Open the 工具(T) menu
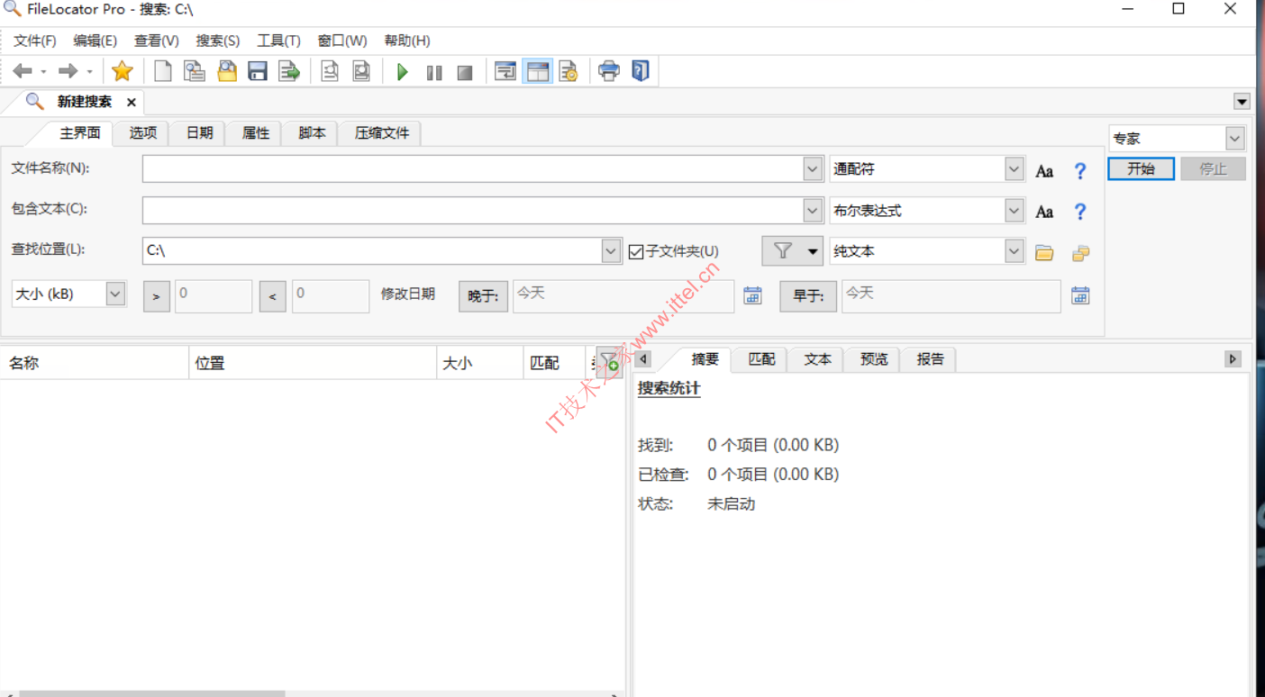 [278, 41]
